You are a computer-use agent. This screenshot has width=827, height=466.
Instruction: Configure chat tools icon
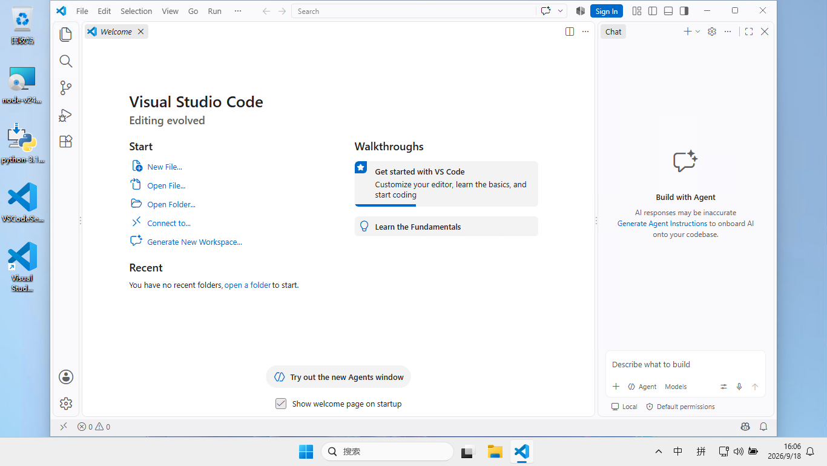click(723, 387)
